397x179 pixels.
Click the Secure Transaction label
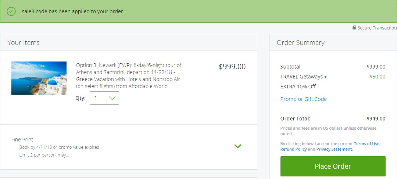[x=377, y=28]
